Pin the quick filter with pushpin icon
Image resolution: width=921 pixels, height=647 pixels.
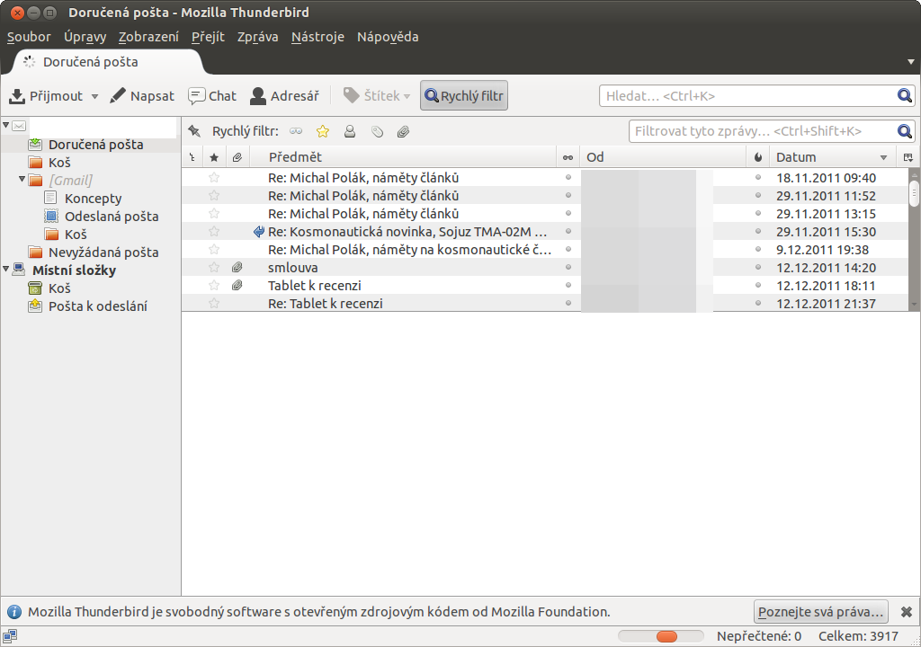click(194, 131)
